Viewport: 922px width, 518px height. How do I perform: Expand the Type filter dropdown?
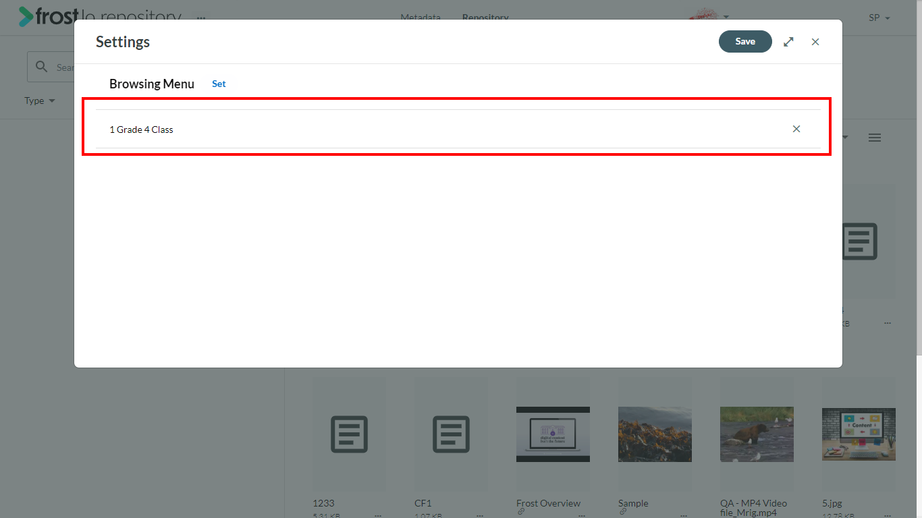(x=40, y=100)
